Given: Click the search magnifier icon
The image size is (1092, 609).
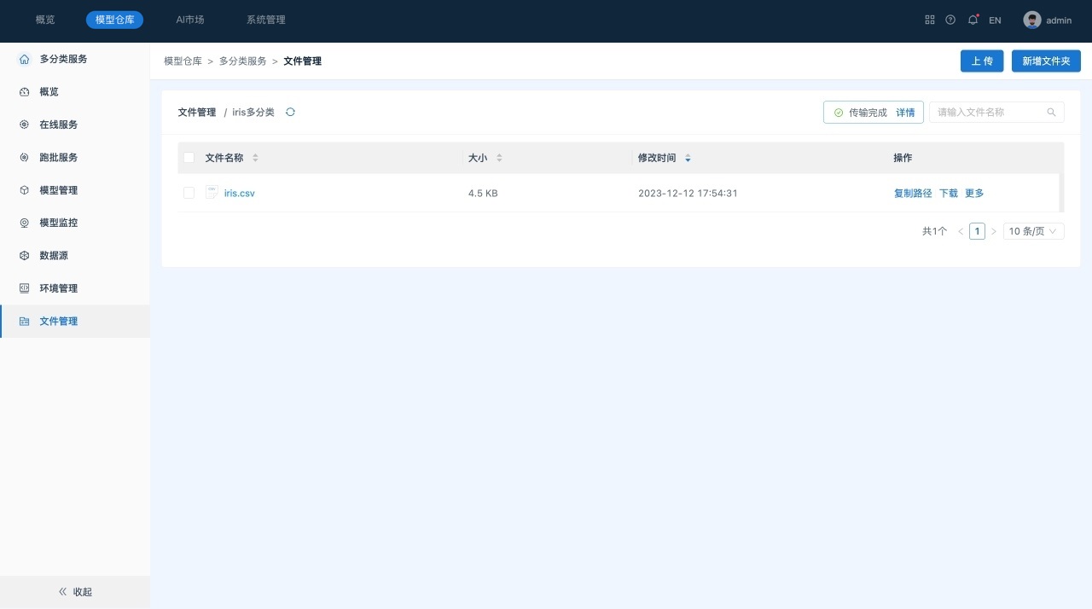Looking at the screenshot, I should 1051,113.
